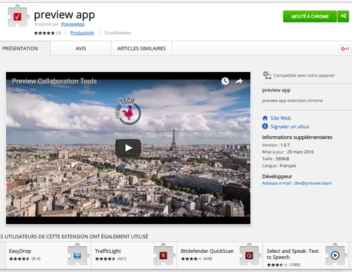The height and width of the screenshot is (272, 352).
Task: Click Version : 1.0.7 text
Action: point(276,145)
